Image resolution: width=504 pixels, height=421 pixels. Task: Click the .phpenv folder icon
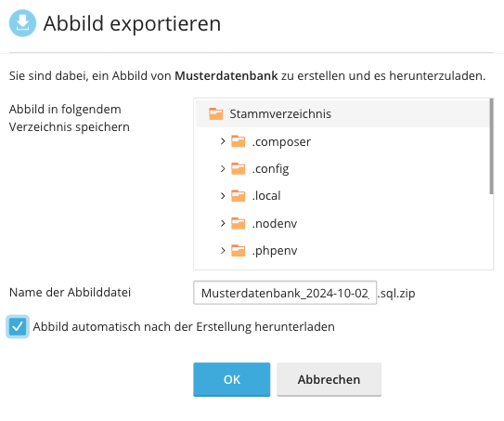click(x=239, y=250)
